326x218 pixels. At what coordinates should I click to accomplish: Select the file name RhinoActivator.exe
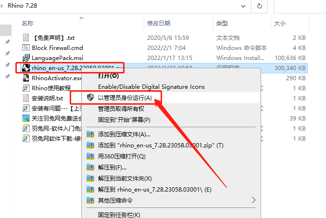click(x=57, y=78)
